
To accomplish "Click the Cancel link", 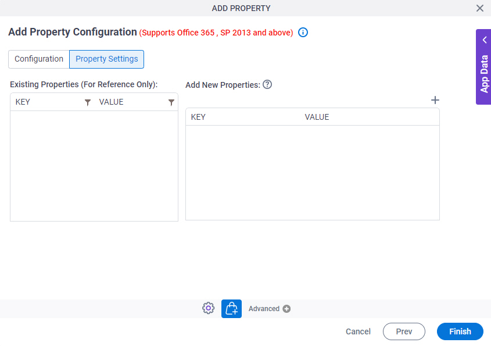I will click(x=357, y=331).
